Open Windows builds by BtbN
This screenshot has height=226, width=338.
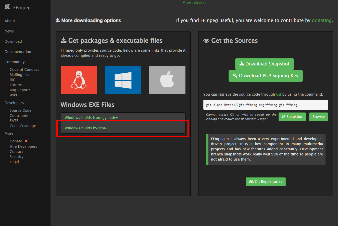pos(123,128)
